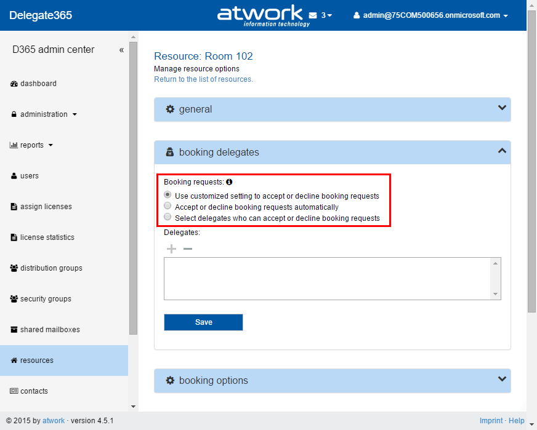
Task: Open dashboard in the sidebar
Action: (x=38, y=84)
